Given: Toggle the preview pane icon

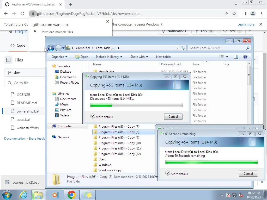Looking at the screenshot, I should (236, 57).
